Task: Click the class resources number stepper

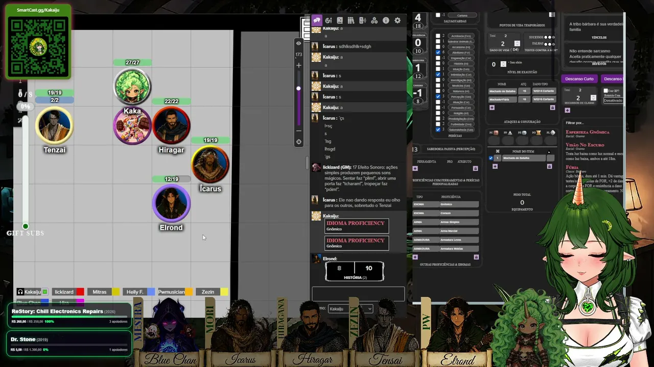Action: (x=593, y=98)
